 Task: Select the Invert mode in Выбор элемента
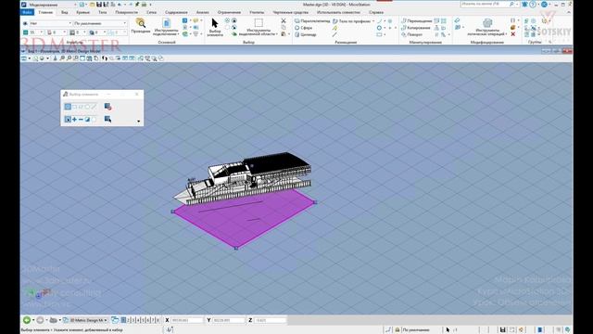(87, 120)
